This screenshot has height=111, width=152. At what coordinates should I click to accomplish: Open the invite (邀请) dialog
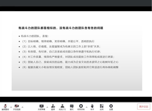coord(53,107)
